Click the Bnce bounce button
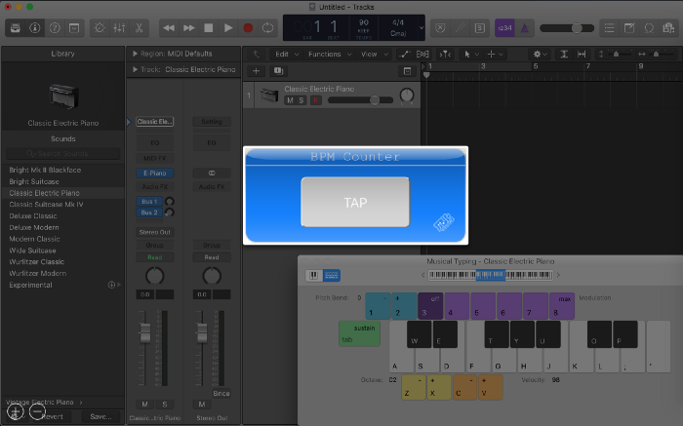Screen dimensions: 683x426 pos(221,393)
